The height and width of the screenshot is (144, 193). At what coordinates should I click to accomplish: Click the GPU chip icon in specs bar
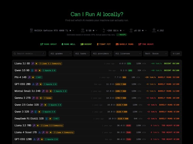(31, 30)
